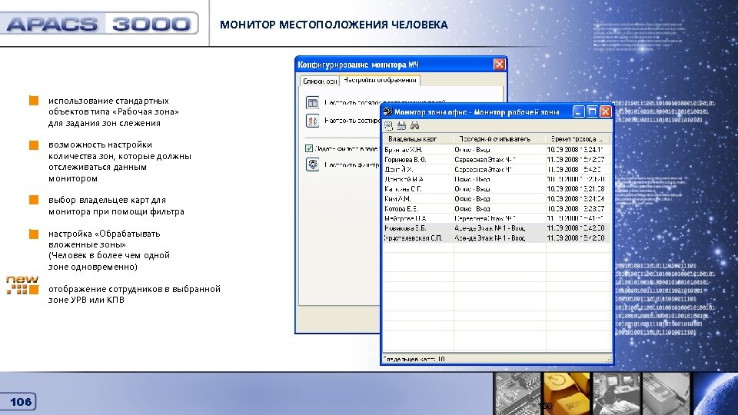The height and width of the screenshot is (415, 738).
Task: Click the monitor window resize grip corner
Action: point(609,360)
